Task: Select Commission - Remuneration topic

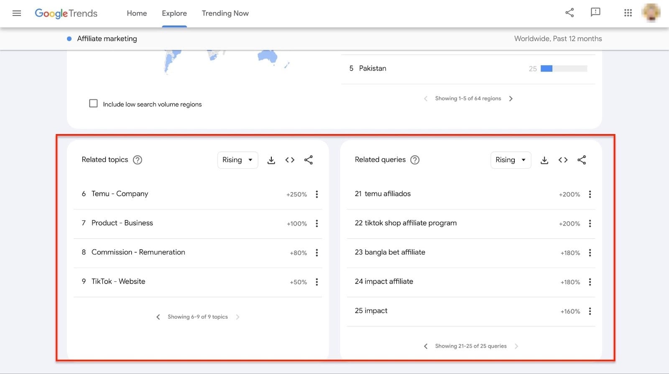Action: pos(138,252)
